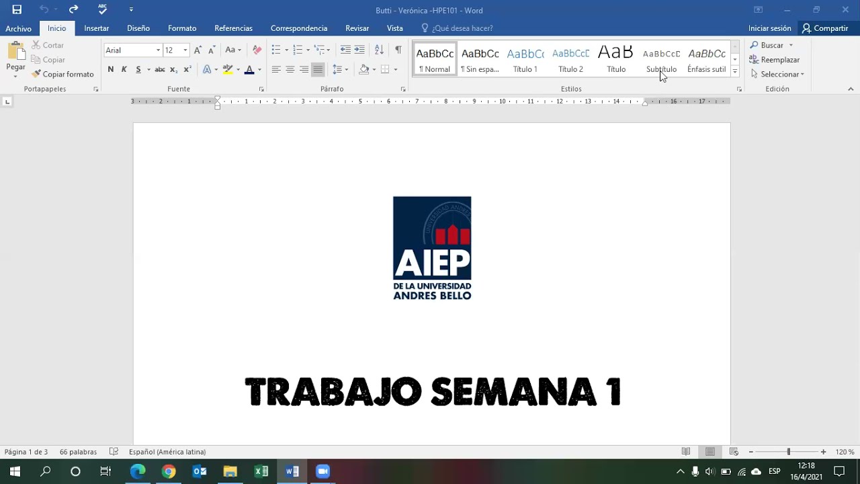Screen dimensions: 860x484
Task: Select the AIEP logo image
Action: (432, 248)
